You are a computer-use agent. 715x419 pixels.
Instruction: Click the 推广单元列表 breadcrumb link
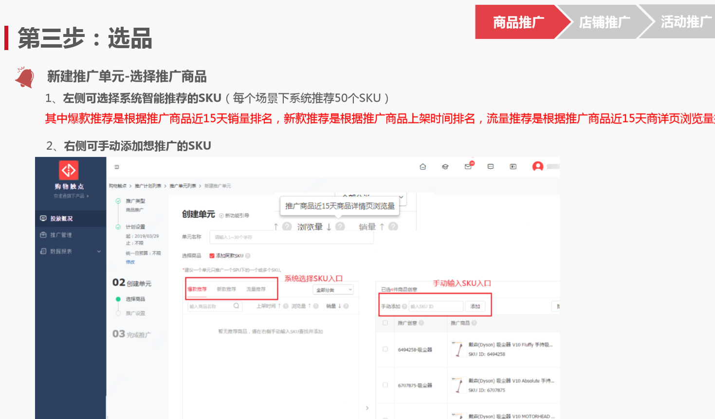click(x=183, y=186)
